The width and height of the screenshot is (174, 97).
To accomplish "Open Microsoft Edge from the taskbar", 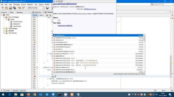I will [x=10, y=95].
